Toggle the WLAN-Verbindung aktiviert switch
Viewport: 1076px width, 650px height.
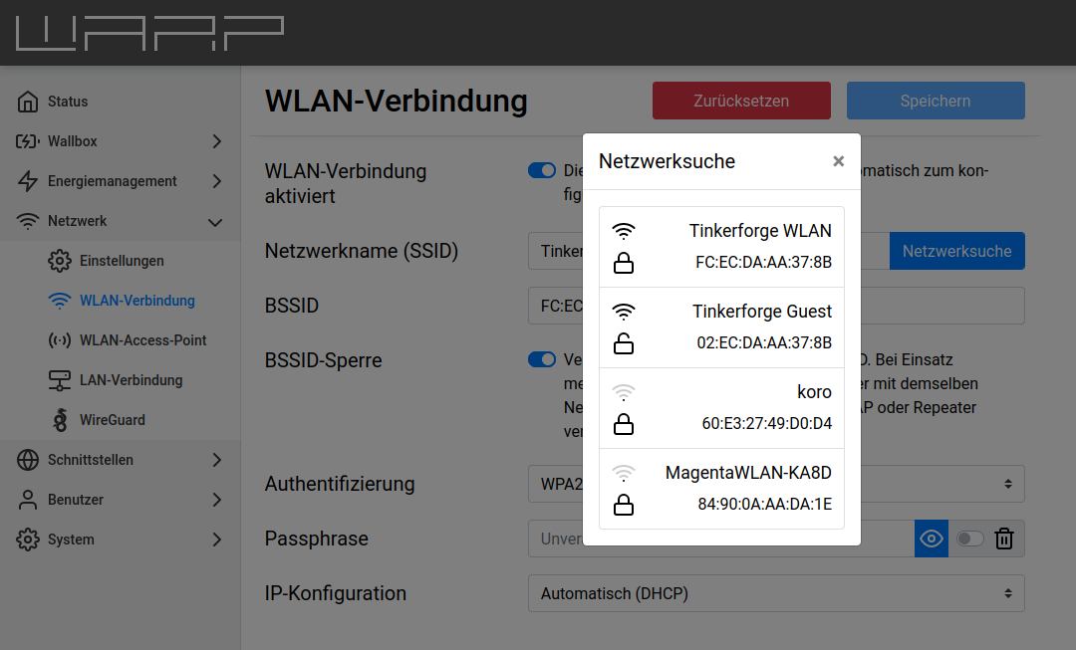click(542, 170)
